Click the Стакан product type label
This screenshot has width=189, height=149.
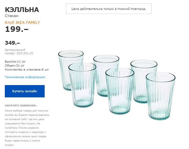(11, 16)
